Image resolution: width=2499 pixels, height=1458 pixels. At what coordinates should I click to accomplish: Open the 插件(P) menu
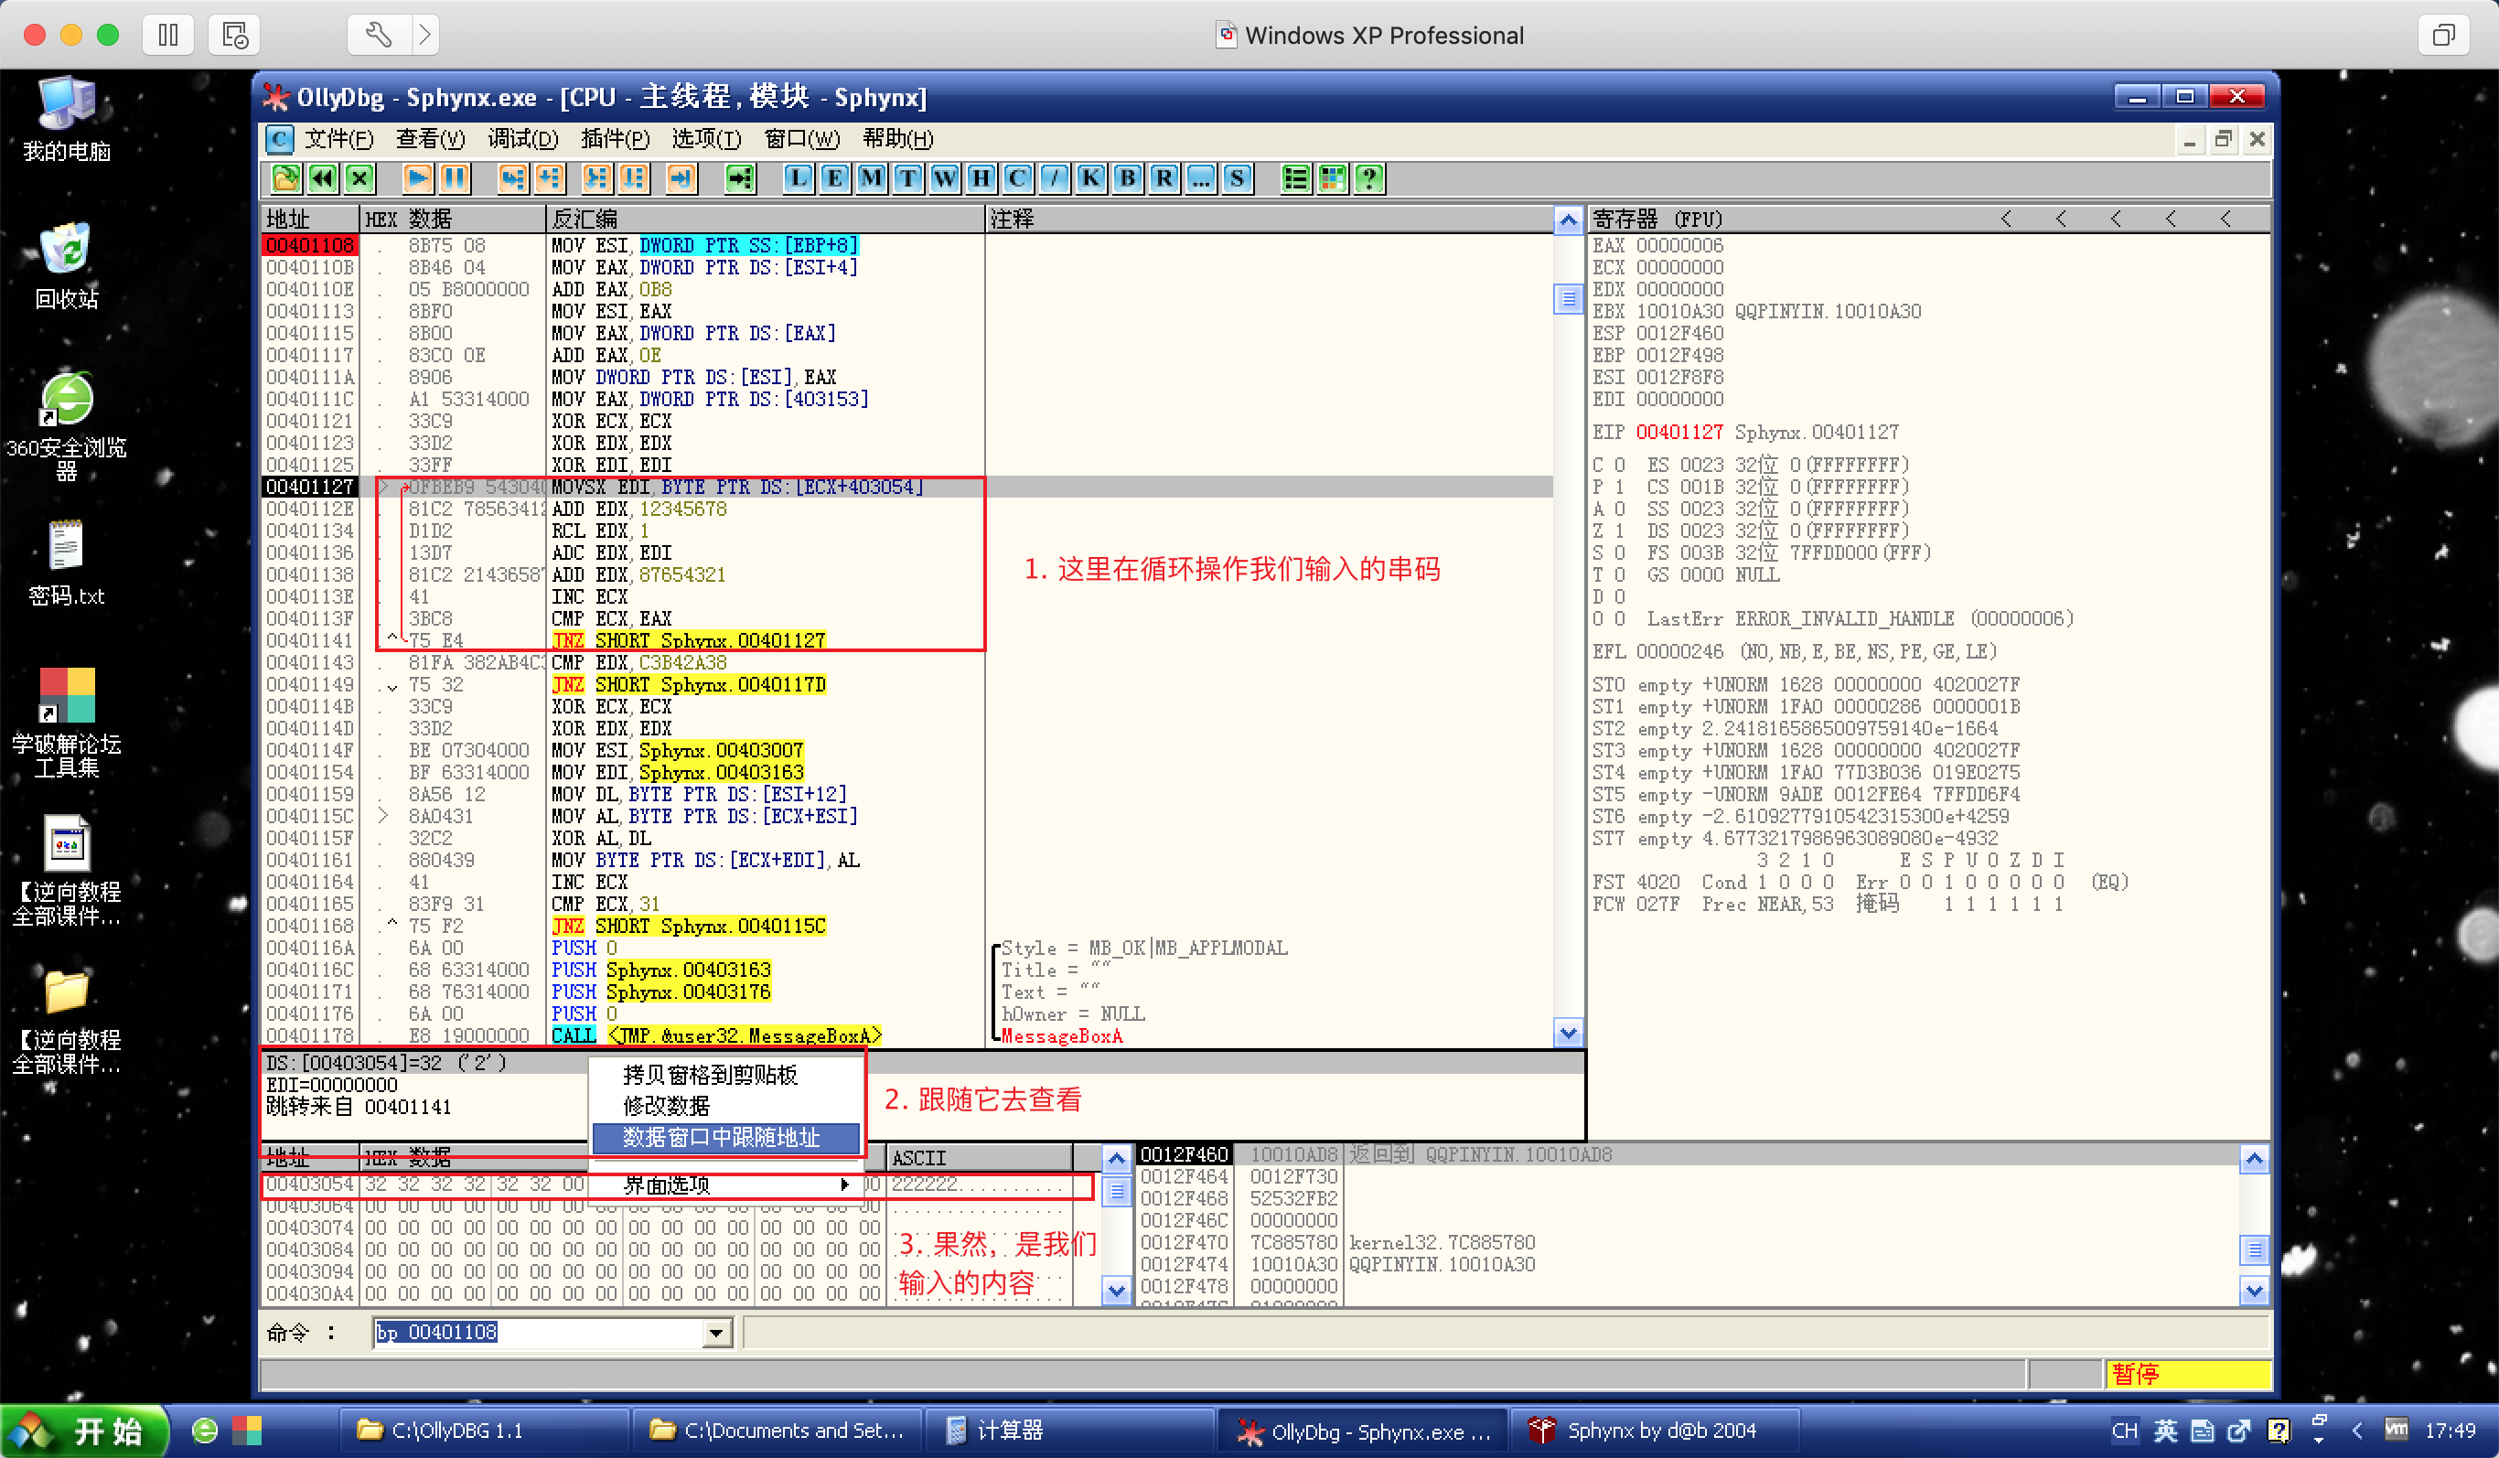[614, 139]
